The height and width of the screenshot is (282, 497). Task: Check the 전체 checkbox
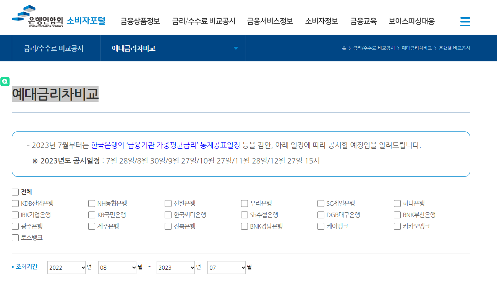click(x=15, y=192)
